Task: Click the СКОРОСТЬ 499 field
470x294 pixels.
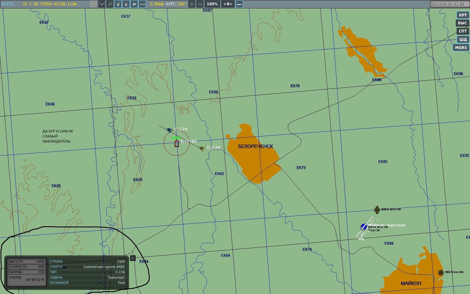Action: [x=27, y=267]
